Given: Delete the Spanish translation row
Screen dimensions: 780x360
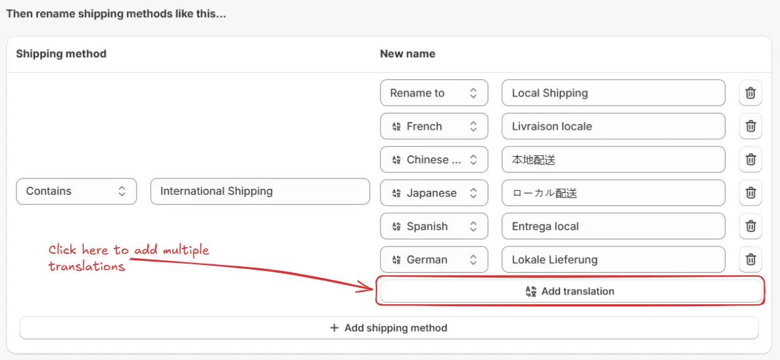Looking at the screenshot, I should [750, 226].
